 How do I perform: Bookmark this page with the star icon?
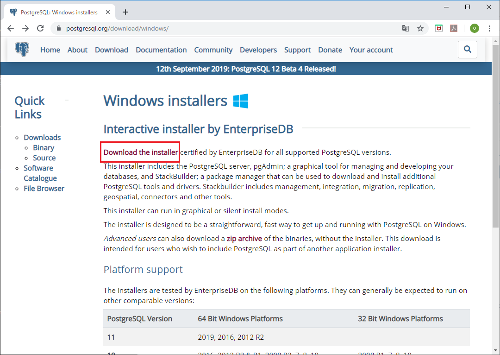pos(420,28)
